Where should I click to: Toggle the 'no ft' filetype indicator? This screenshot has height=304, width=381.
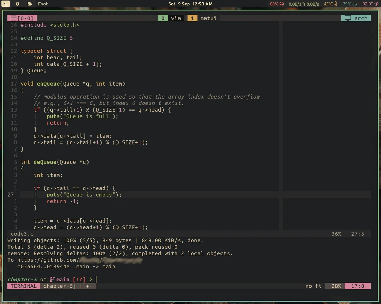tap(313, 286)
